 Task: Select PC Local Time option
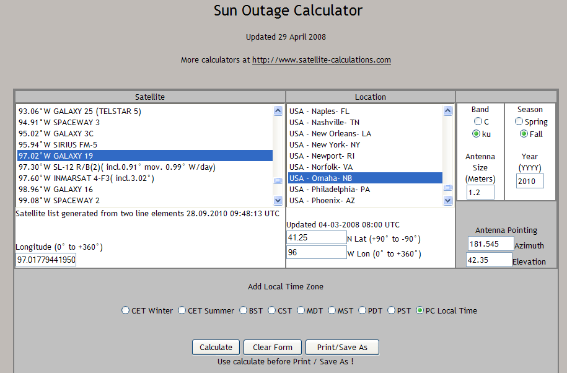420,310
